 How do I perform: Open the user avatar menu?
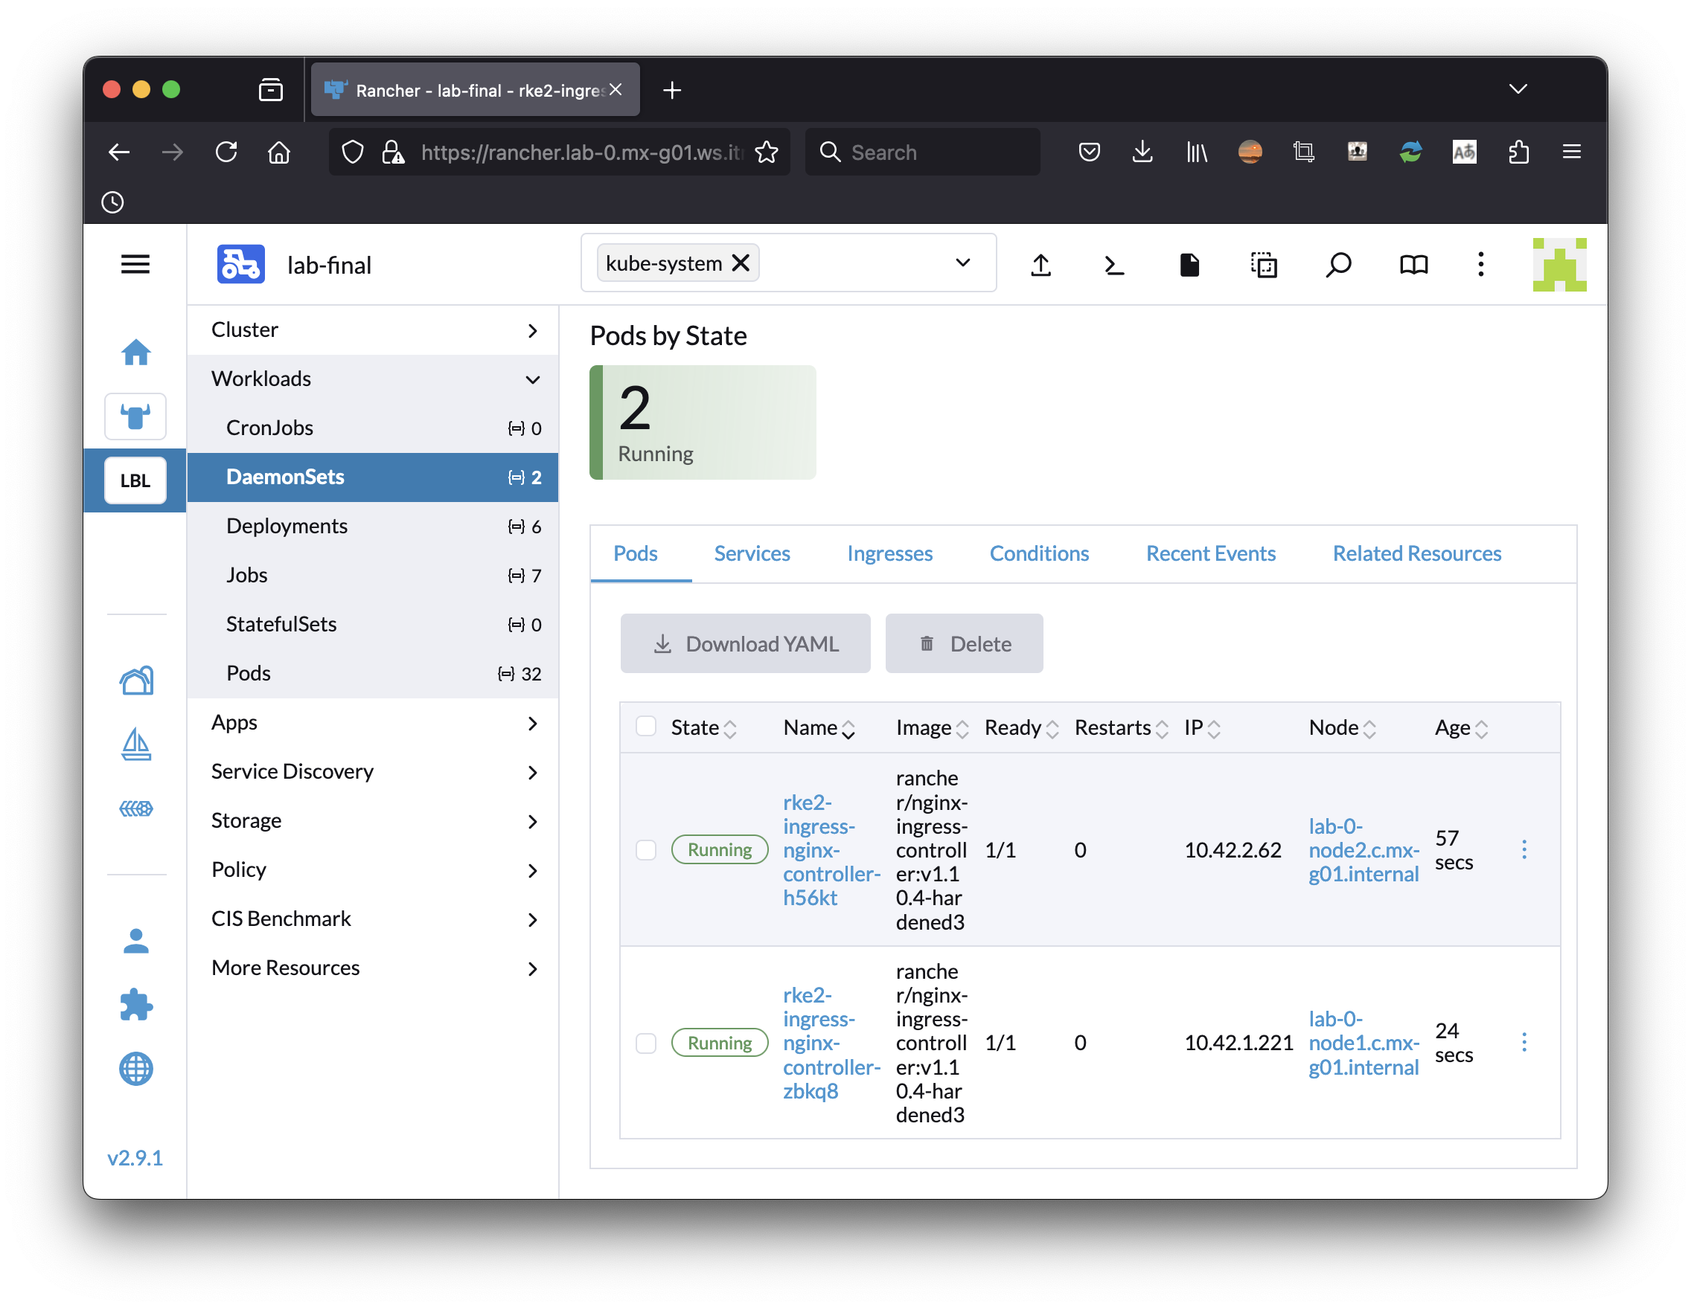pyautogui.click(x=1559, y=265)
